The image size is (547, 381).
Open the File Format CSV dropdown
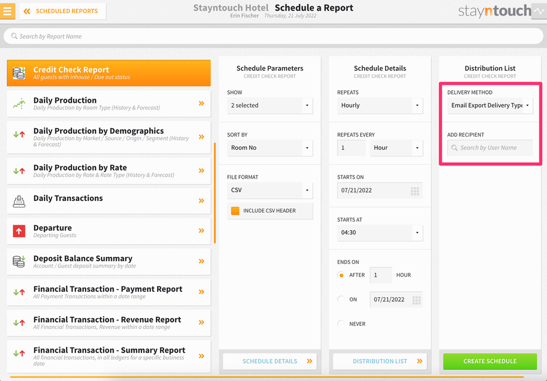[x=270, y=190]
